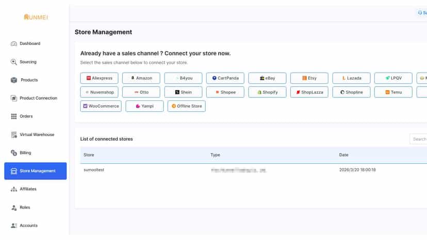Open the Billing page
The width and height of the screenshot is (427, 240).
25,153
